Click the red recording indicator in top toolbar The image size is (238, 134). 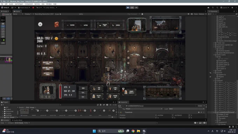pyautogui.click(x=33, y=8)
